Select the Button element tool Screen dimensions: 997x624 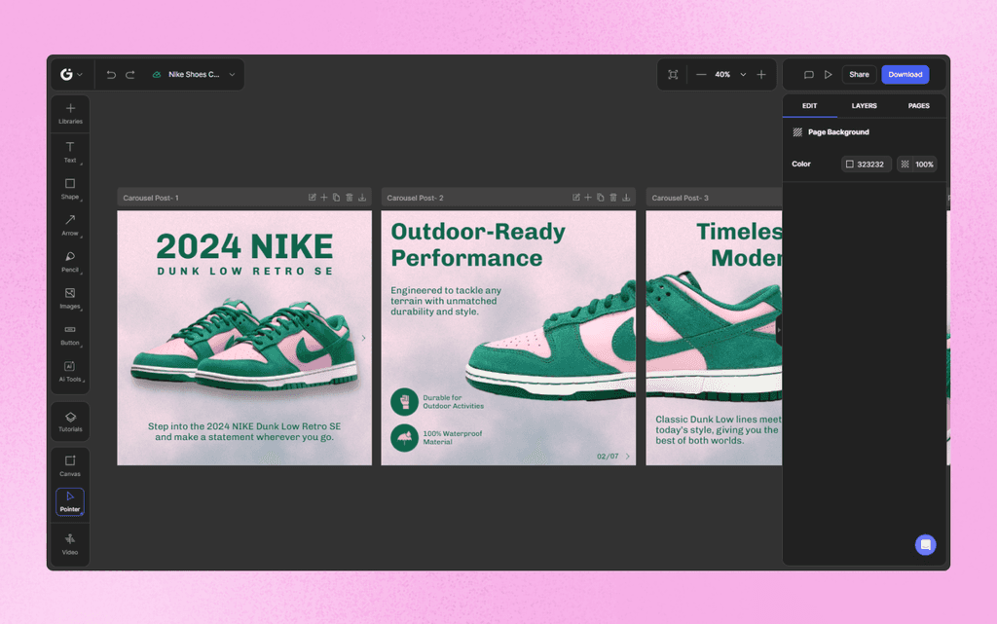[x=69, y=335]
